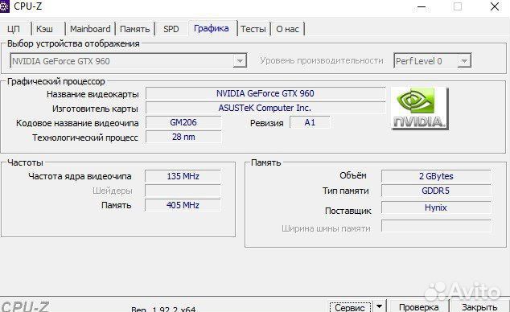The image size is (510, 312).
Task: Click the Тип памяти label
Action: pyautogui.click(x=345, y=191)
